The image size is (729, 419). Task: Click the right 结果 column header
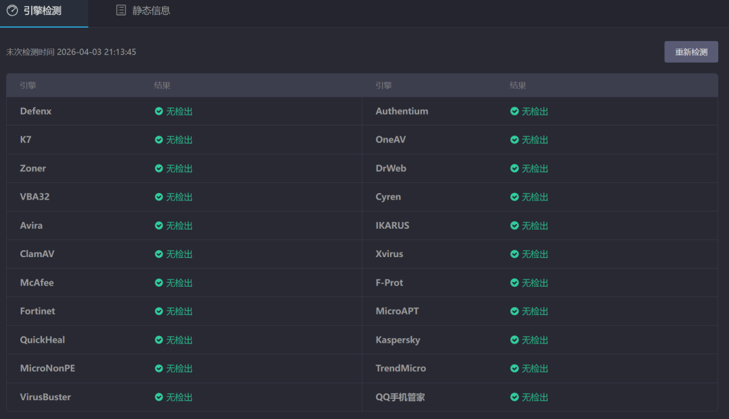point(518,86)
